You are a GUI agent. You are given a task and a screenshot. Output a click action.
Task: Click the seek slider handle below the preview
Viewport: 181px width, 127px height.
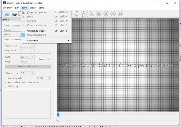click(58, 120)
